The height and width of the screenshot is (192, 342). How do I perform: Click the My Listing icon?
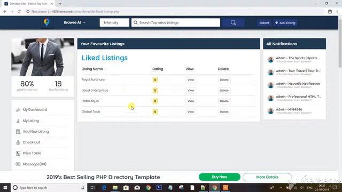[18, 121]
